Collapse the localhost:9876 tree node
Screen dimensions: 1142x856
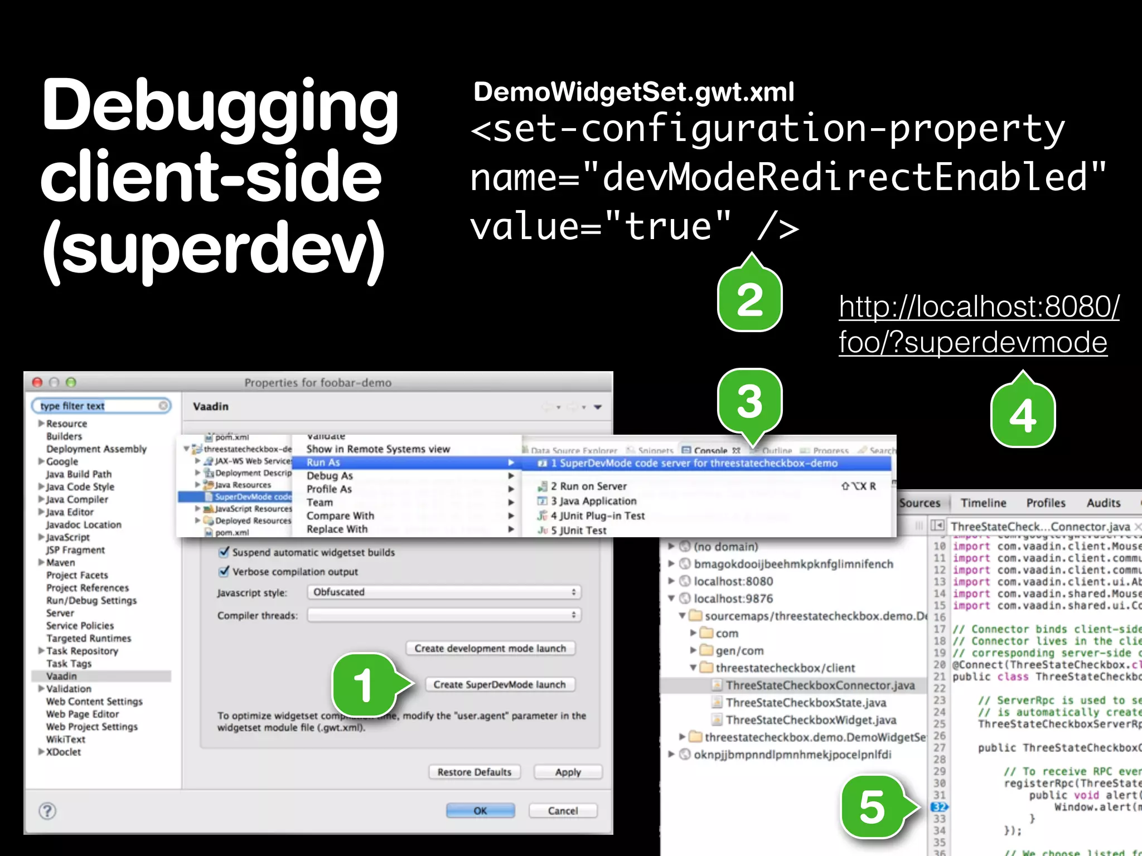(x=672, y=599)
